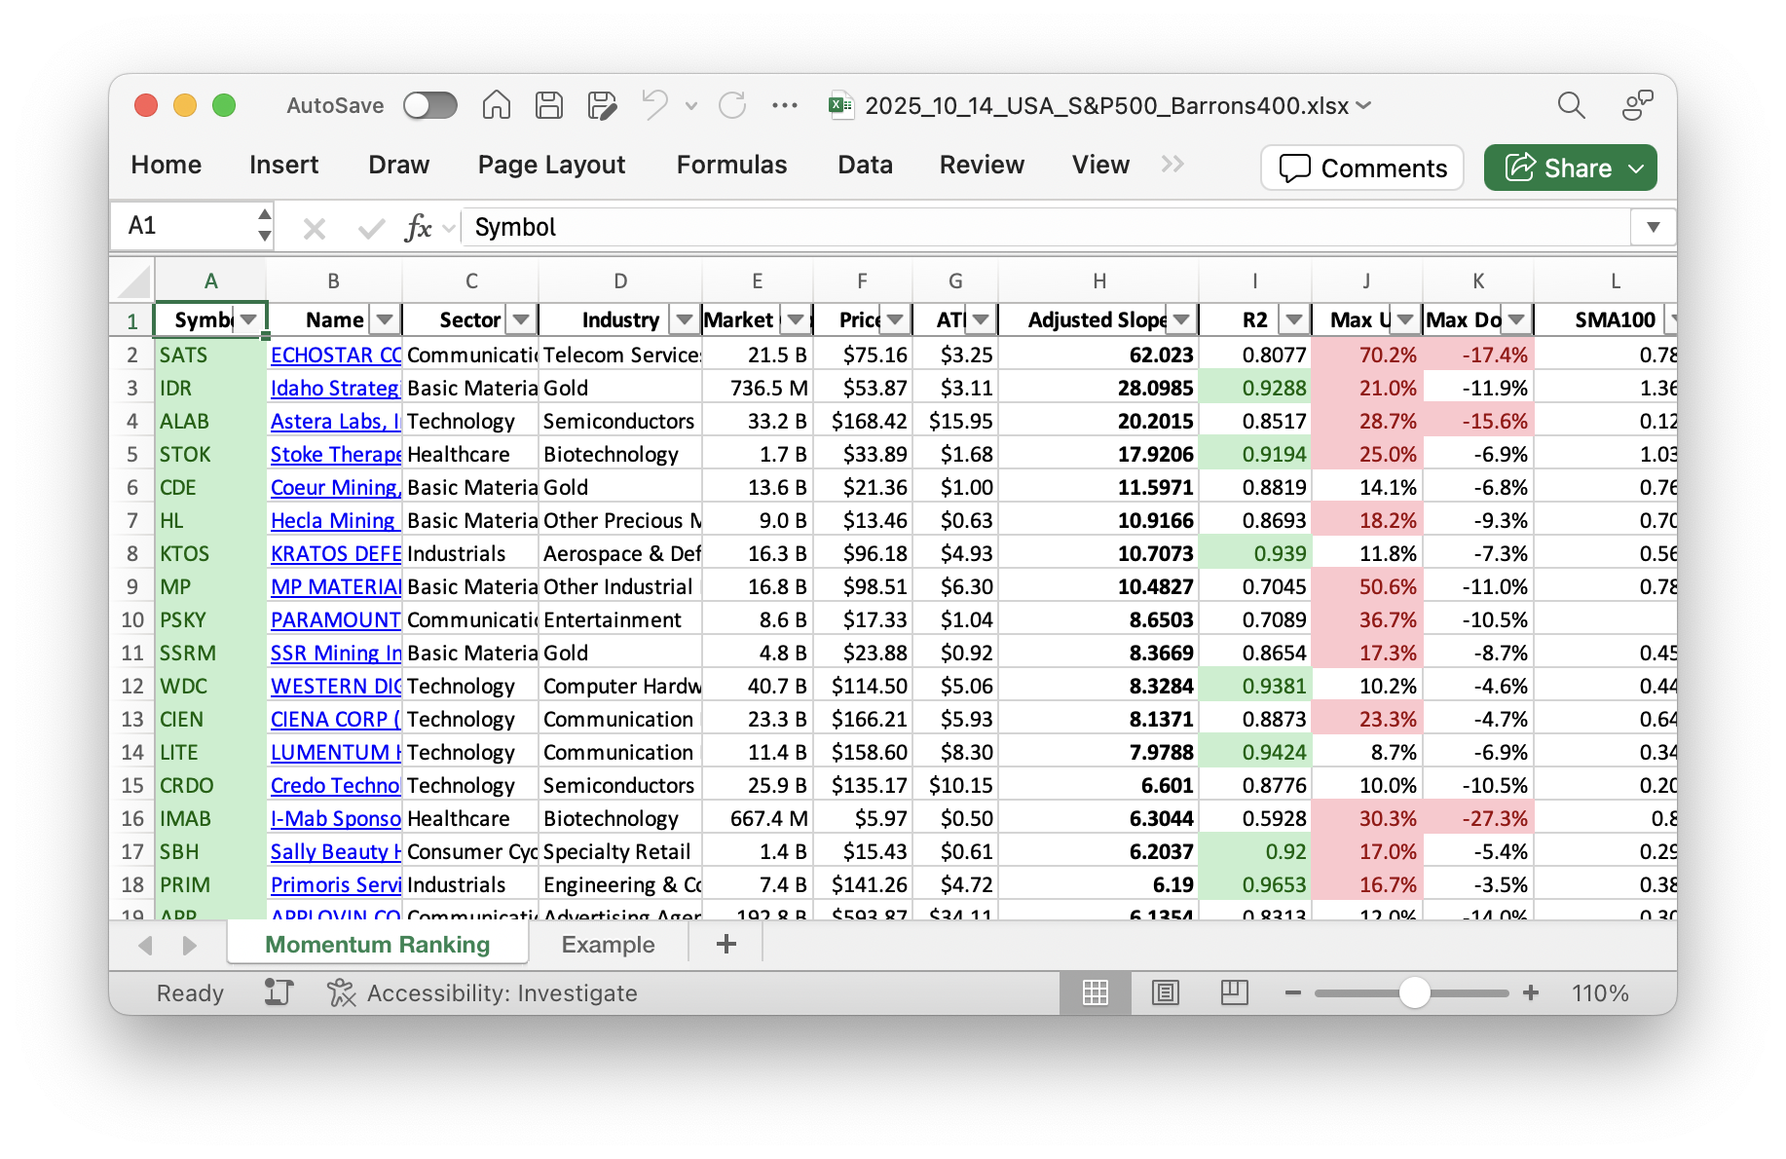Viewport: 1786px width, 1159px height.
Task: Add a new sheet with plus icon
Action: click(726, 944)
